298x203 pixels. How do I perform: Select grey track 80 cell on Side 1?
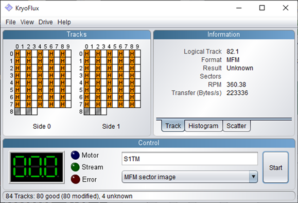pos(86,111)
